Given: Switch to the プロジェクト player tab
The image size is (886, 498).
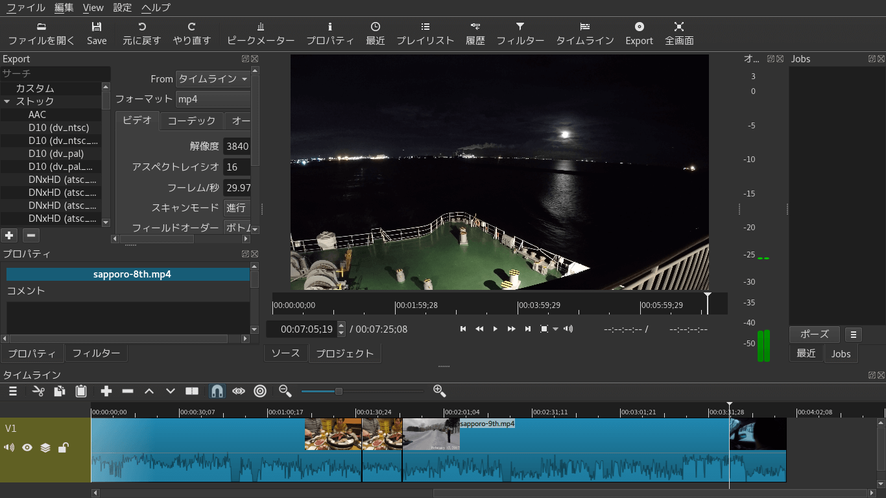Looking at the screenshot, I should click(345, 353).
